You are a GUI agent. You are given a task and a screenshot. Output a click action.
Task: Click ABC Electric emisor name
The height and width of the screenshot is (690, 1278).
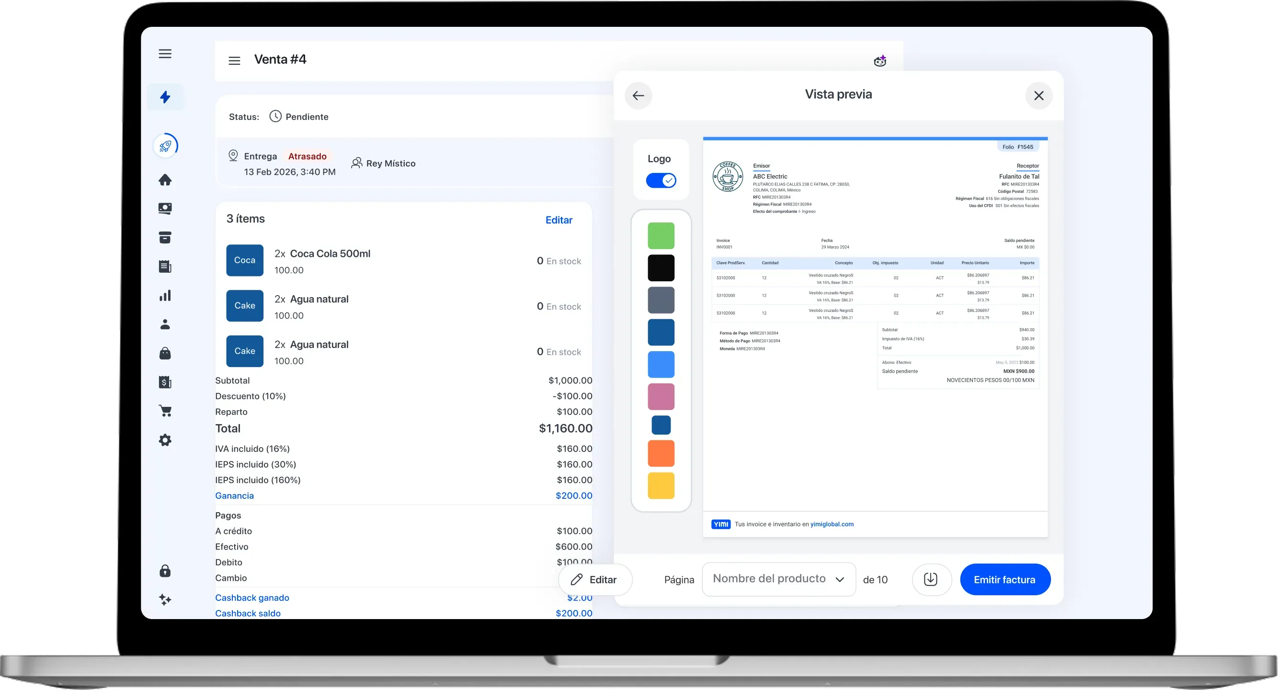click(770, 176)
